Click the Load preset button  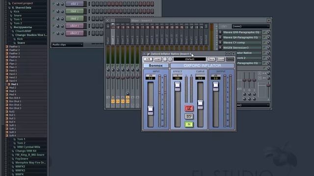pyautogui.click(x=157, y=59)
